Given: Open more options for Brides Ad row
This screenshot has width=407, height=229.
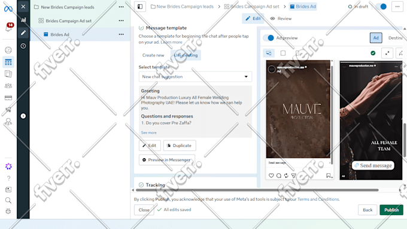Looking at the screenshot, I should click(x=122, y=34).
